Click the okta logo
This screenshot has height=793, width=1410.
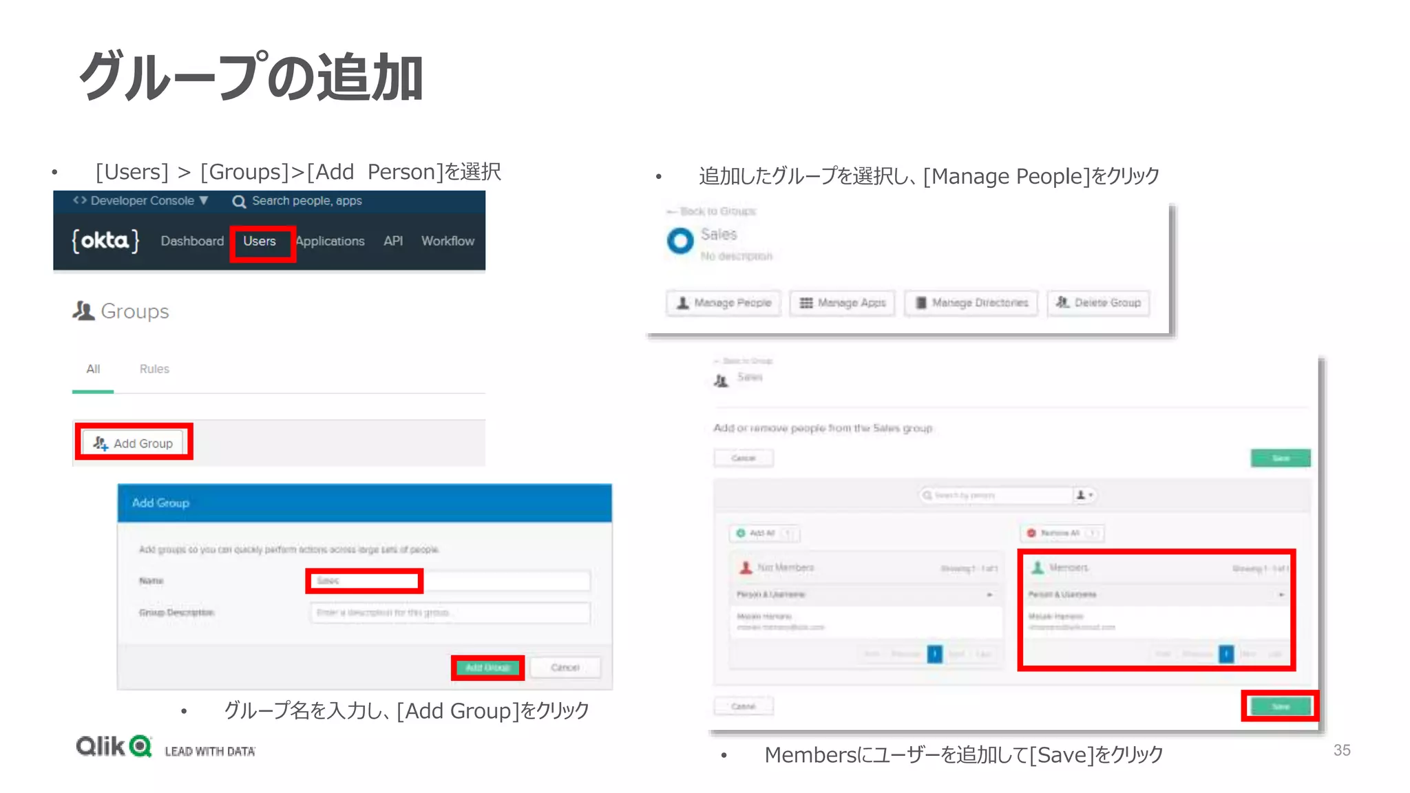coord(105,240)
